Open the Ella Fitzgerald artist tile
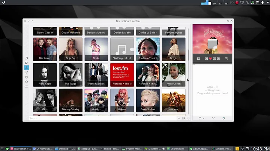The image size is (270, 151). tap(122, 49)
